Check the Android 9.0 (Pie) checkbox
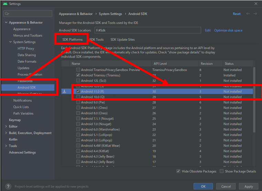Viewport: 262px width, 191px height. tap(78, 102)
